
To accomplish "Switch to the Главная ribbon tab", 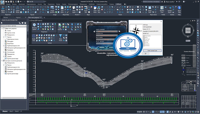I will tap(8, 4).
